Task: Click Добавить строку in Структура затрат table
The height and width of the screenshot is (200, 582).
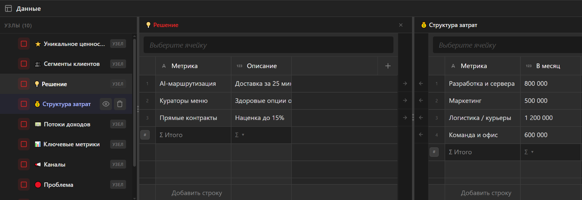Action: [486, 193]
